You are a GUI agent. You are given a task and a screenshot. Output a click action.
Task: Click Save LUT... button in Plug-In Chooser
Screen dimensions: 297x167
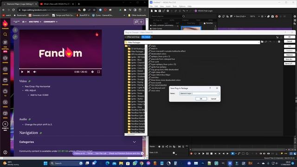coord(290,64)
